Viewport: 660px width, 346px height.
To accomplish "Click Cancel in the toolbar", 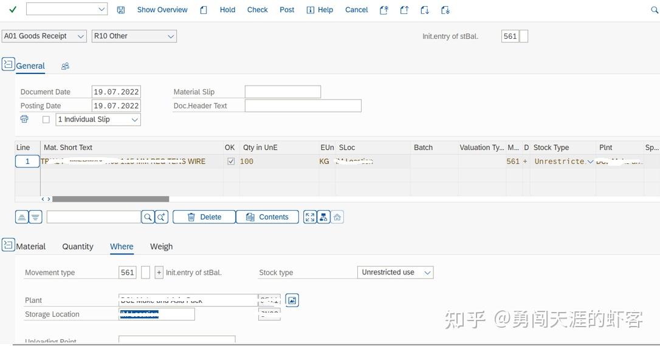I will [356, 10].
